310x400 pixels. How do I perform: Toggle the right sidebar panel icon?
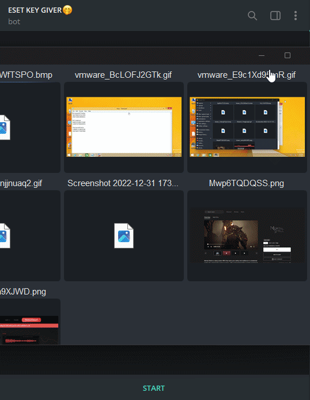coord(275,16)
